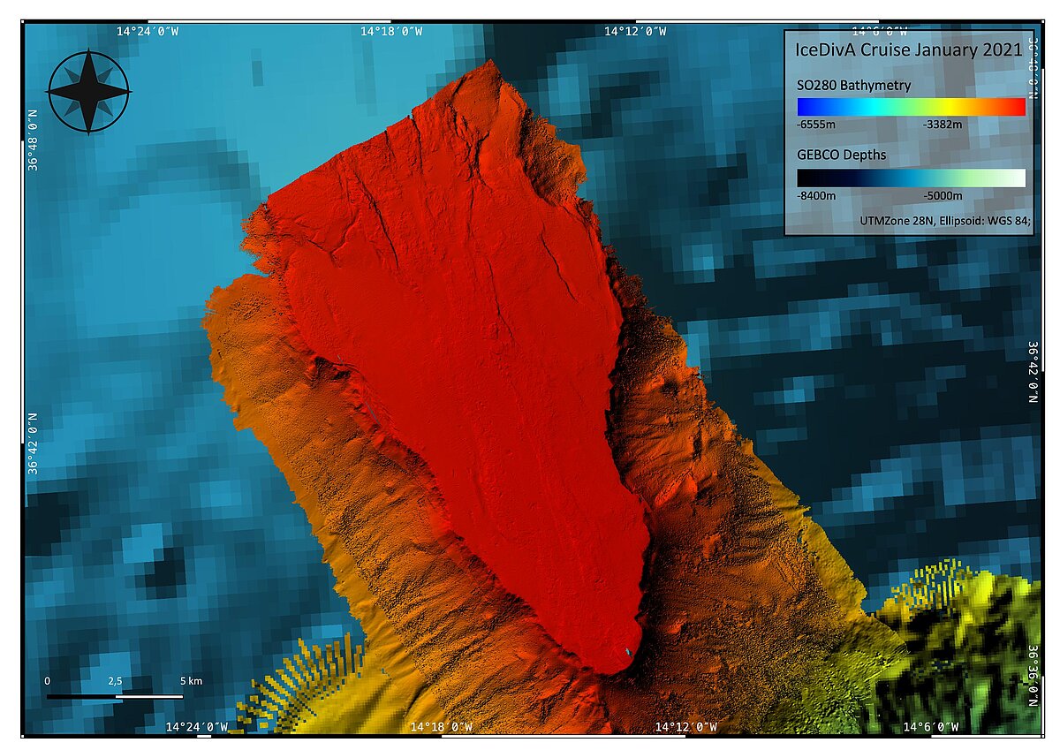This screenshot has height=750, width=1060.
Task: Click the black-and-white scale bar
Action: coord(115,696)
